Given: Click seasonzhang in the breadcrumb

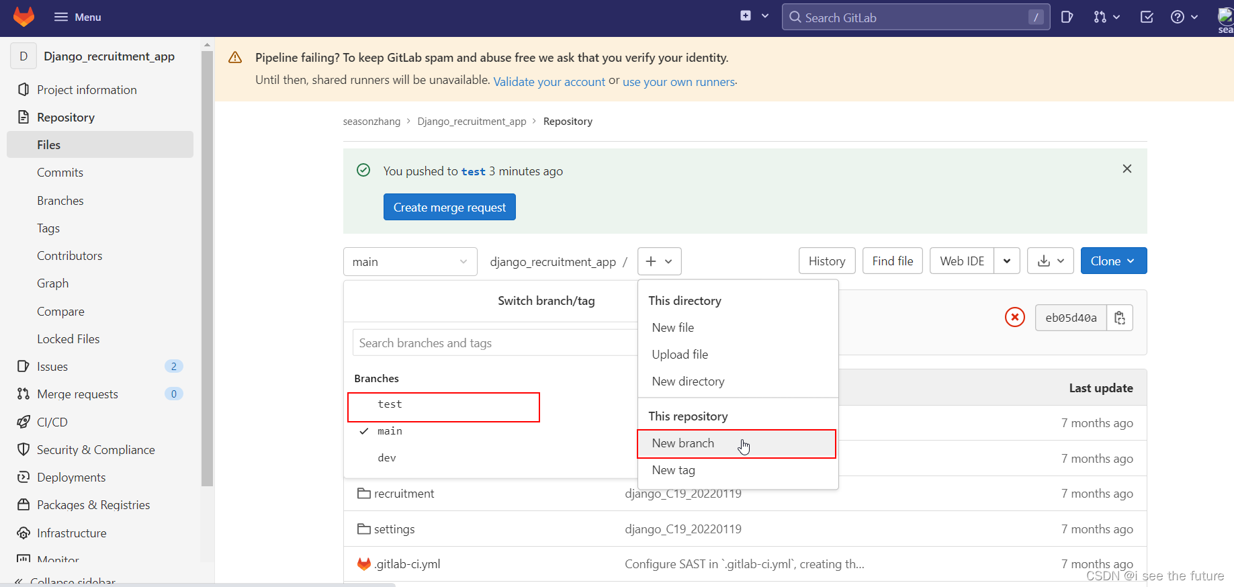Looking at the screenshot, I should click(x=371, y=122).
